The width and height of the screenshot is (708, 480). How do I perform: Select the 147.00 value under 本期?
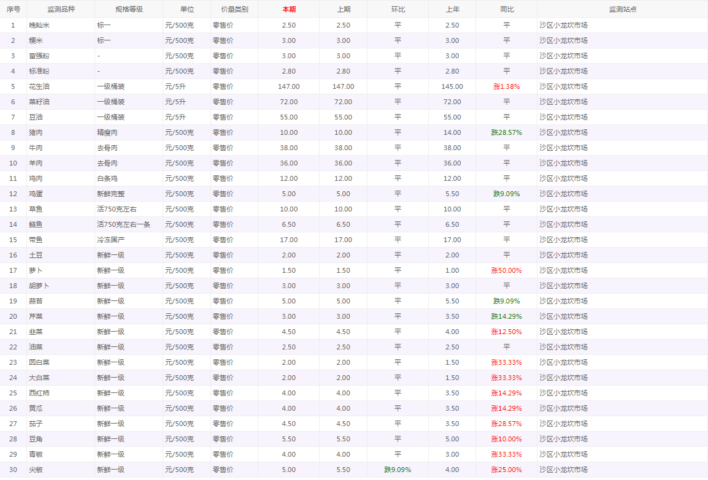(x=288, y=86)
